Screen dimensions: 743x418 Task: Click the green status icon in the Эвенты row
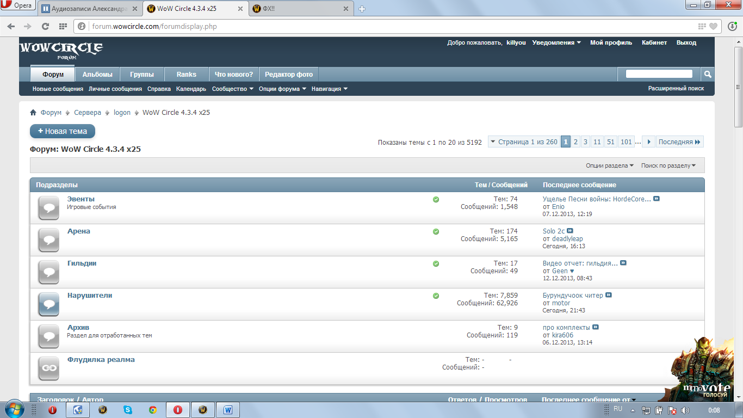(x=436, y=200)
